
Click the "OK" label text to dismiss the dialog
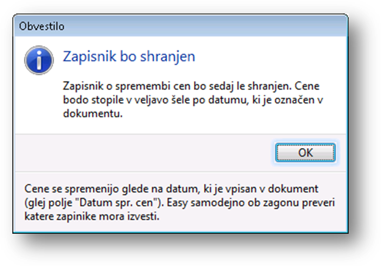tap(305, 153)
